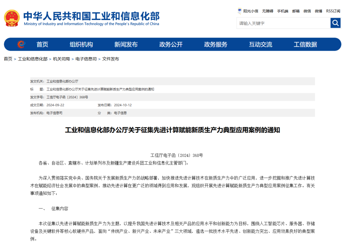Open the 手机端 mobile link

(x=283, y=11)
